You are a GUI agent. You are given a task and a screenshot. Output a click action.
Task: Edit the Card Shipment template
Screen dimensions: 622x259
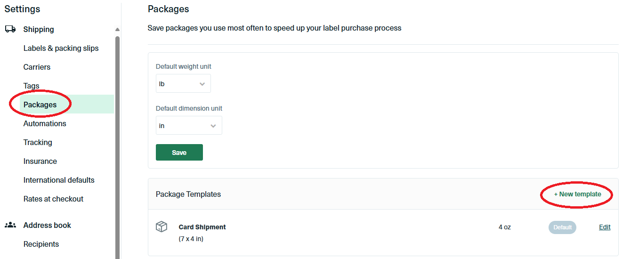[605, 227]
